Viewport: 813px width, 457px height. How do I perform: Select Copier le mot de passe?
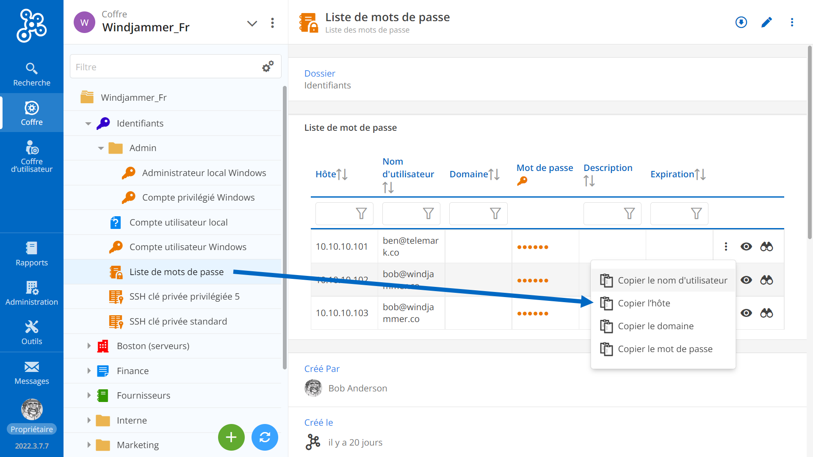(x=665, y=349)
